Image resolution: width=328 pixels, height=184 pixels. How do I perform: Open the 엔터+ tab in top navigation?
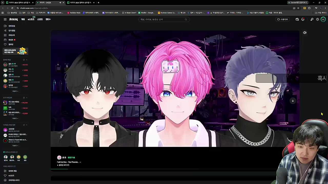click(x=48, y=19)
